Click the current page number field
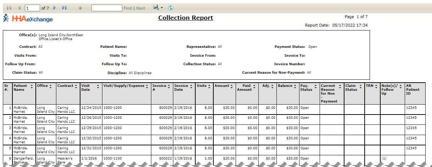Screen dimensions: 432x167 pos(32,8)
